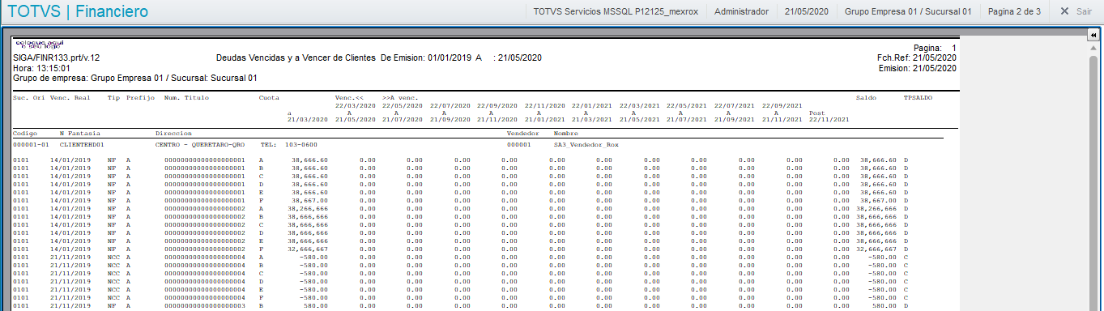
Task: Click the 'Emision: 21/05/2020' text
Action: pos(918,69)
